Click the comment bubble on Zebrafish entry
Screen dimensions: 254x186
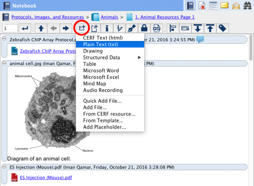200,39
